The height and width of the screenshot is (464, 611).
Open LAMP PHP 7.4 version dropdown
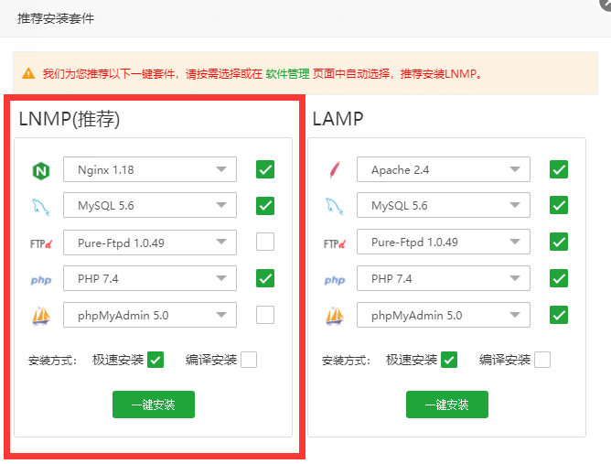444,278
